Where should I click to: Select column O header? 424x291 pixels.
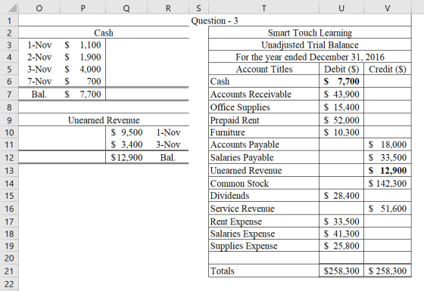pos(39,8)
